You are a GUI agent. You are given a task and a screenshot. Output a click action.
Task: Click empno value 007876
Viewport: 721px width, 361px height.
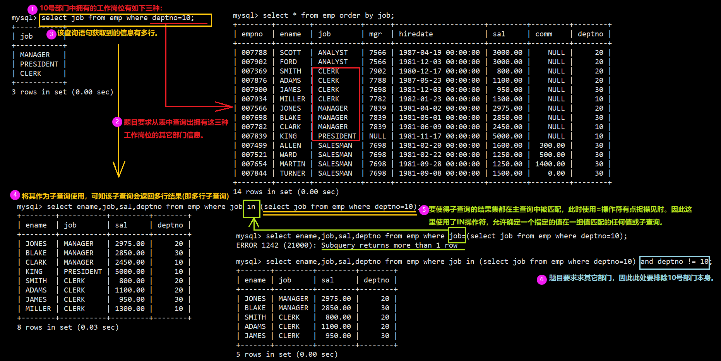(254, 80)
